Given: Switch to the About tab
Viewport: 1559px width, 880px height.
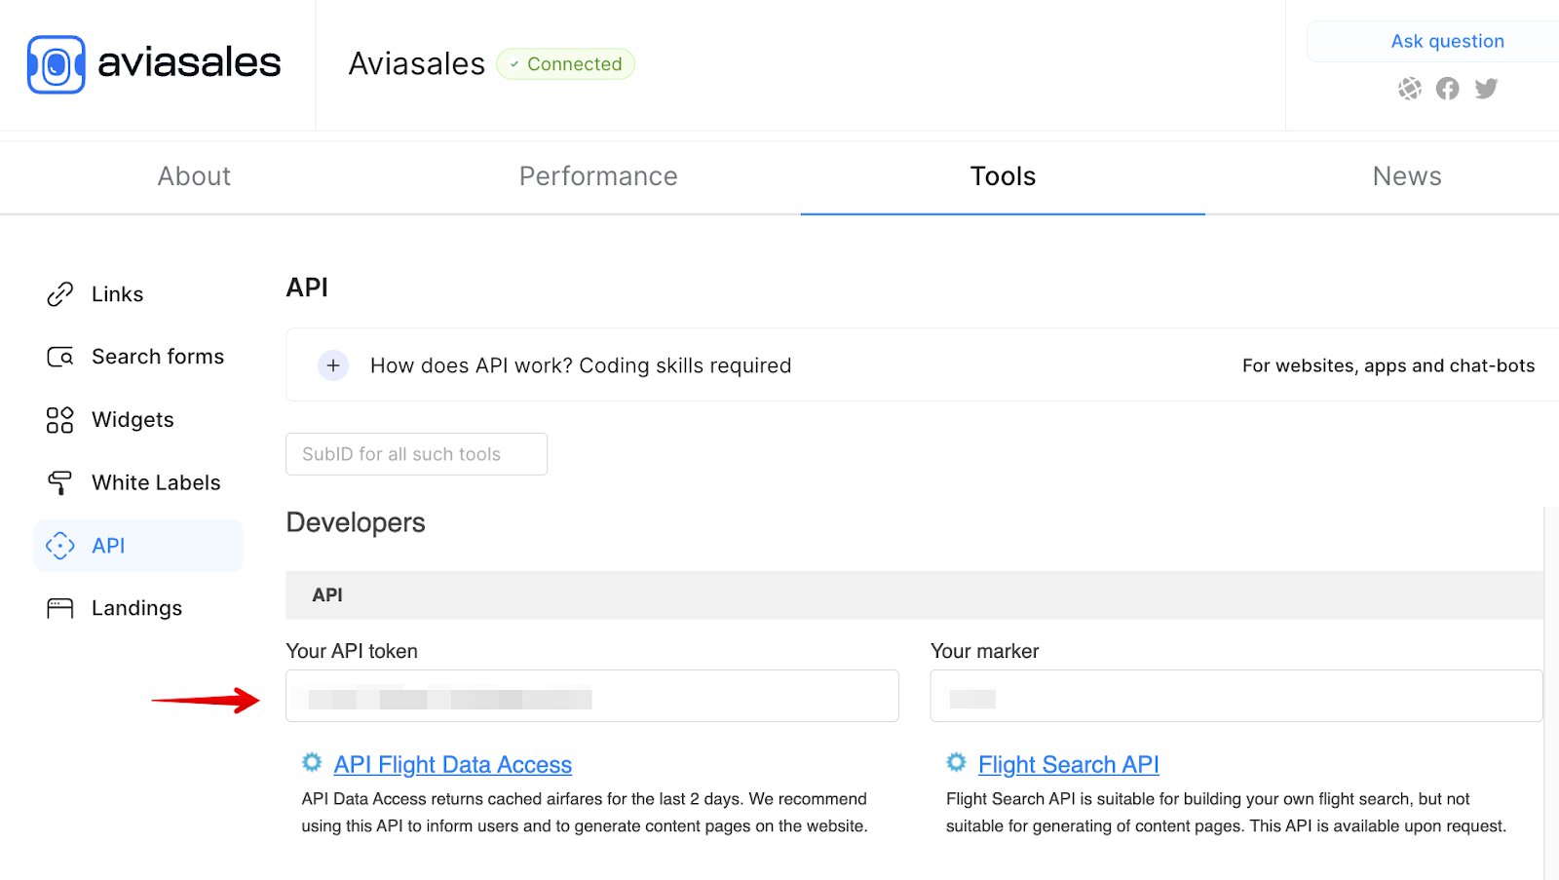Looking at the screenshot, I should pos(193,176).
